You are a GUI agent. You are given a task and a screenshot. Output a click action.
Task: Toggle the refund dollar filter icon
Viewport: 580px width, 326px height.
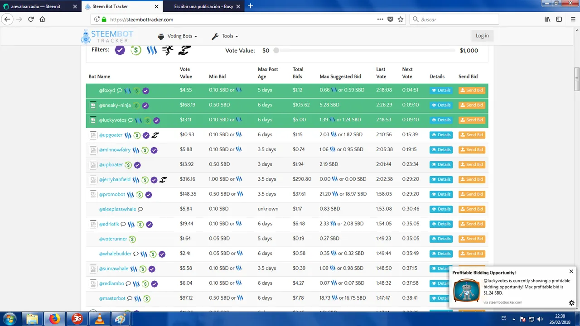tap(136, 50)
